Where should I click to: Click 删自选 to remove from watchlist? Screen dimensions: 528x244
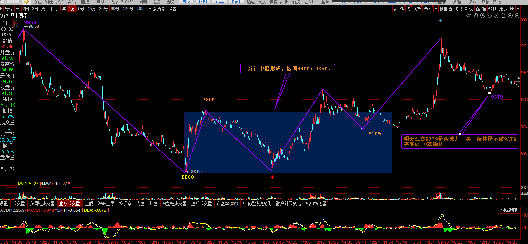point(445,9)
